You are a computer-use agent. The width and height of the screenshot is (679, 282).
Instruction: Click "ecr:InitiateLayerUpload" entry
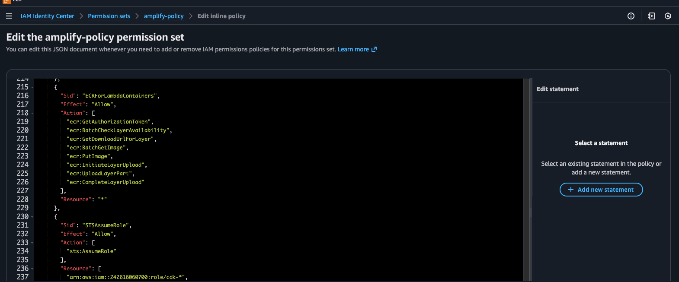106,165
